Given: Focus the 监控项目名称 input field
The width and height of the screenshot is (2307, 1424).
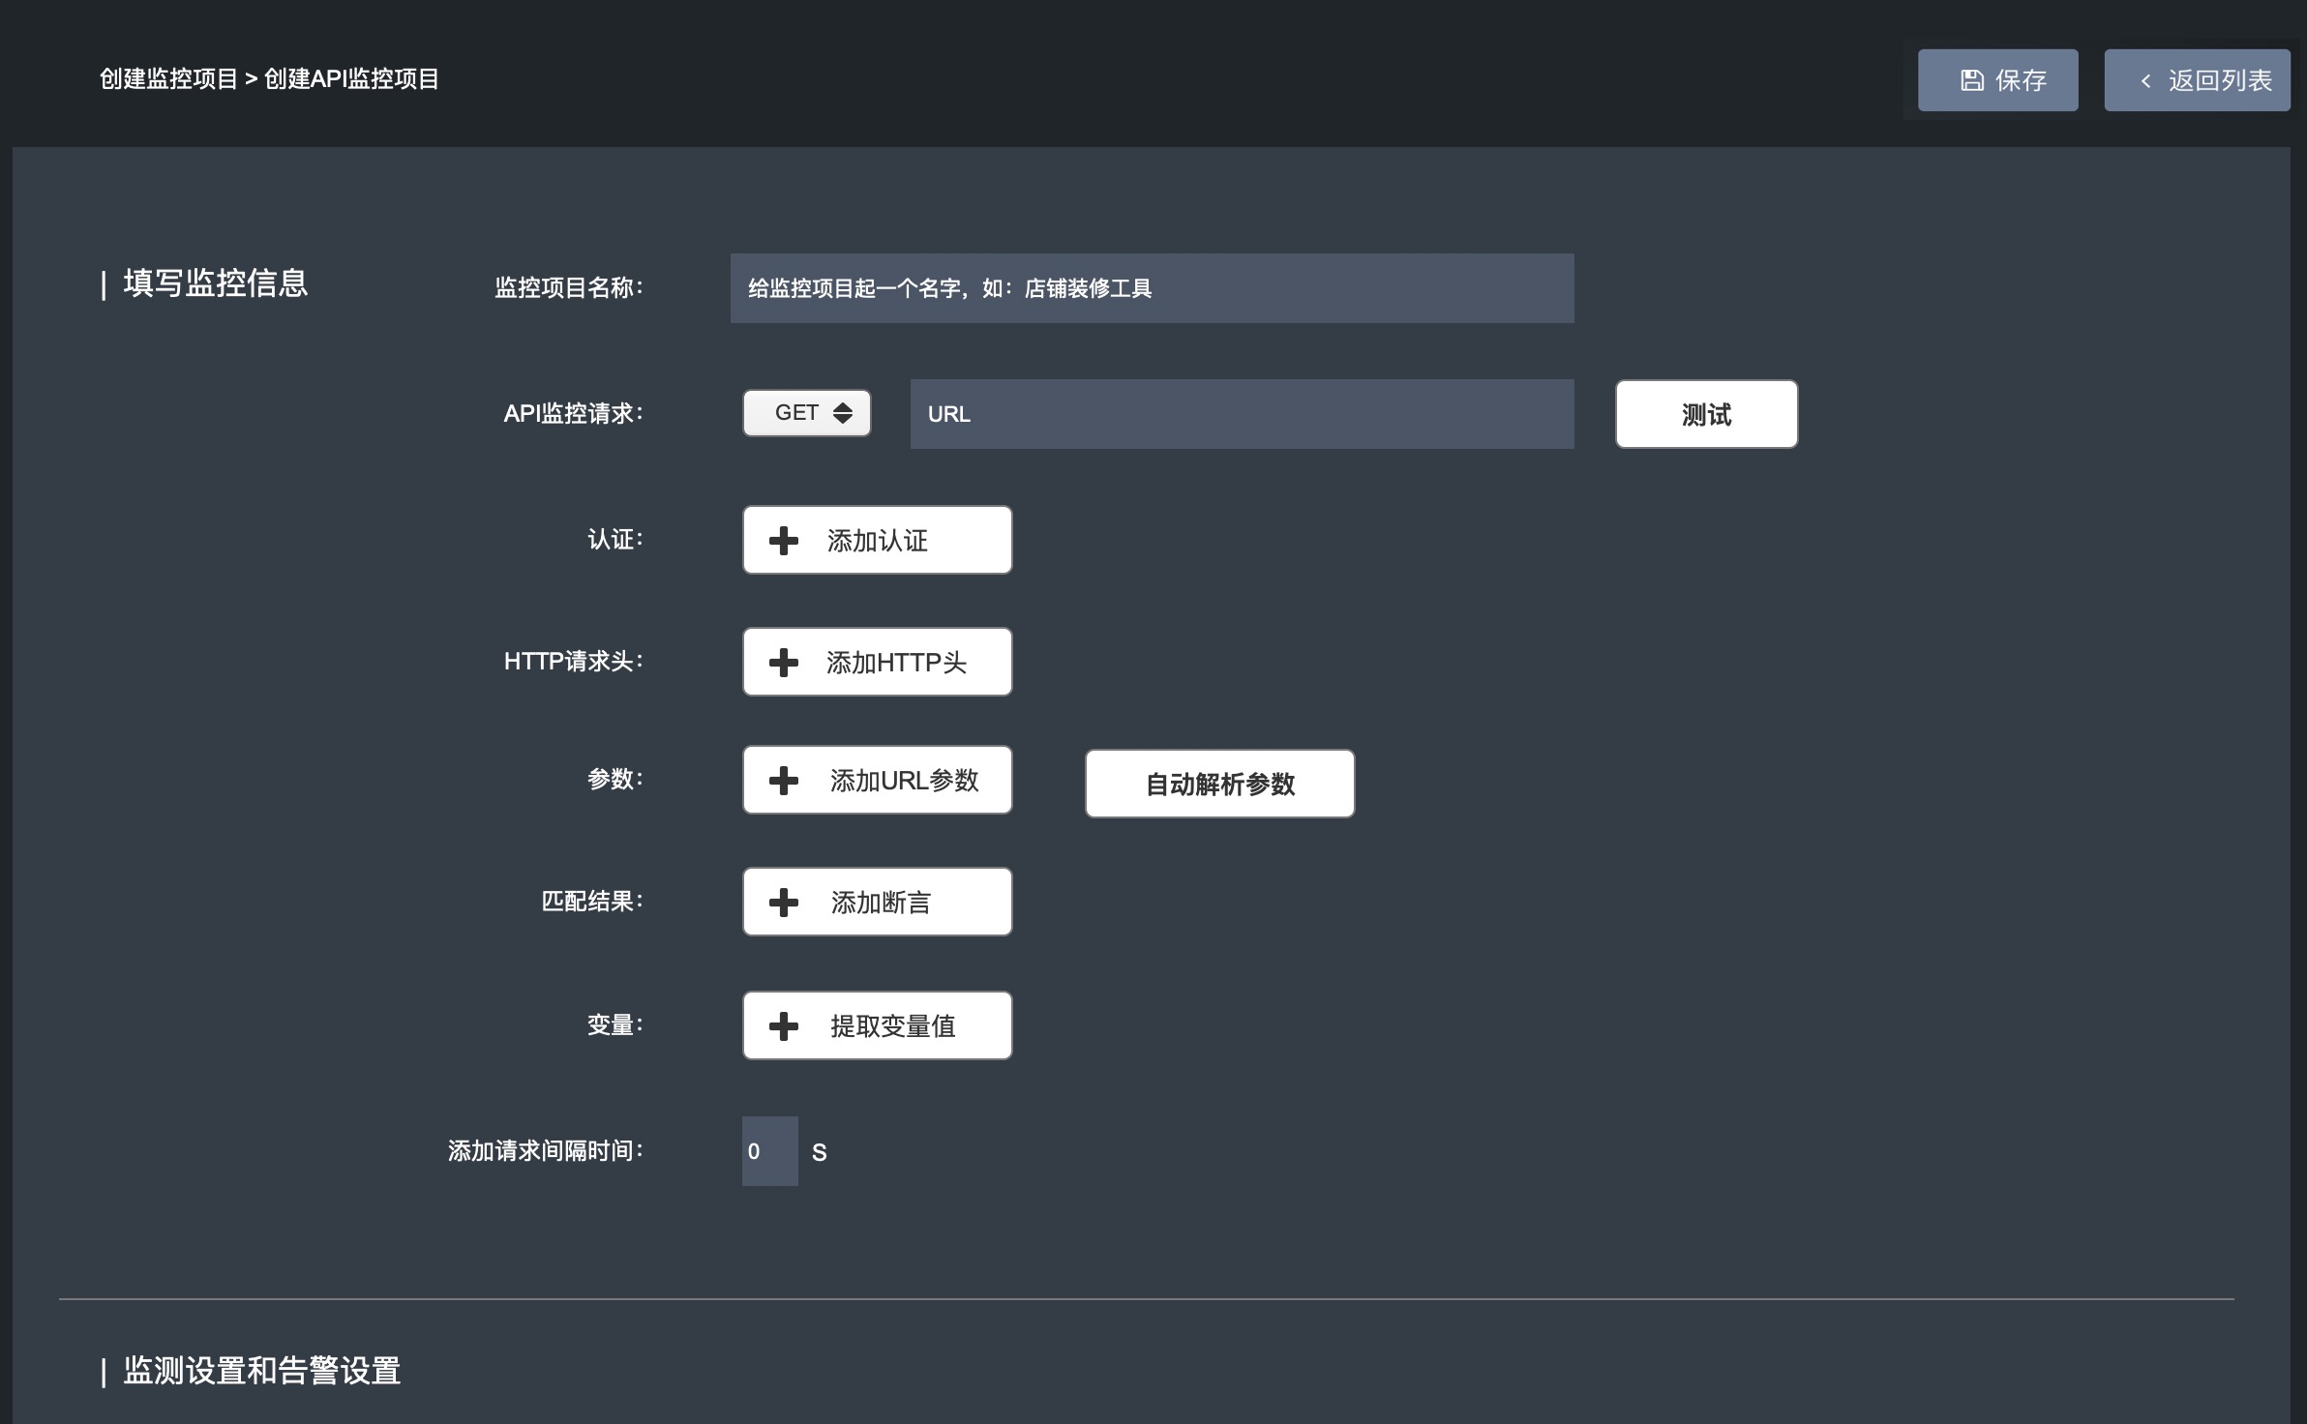Looking at the screenshot, I should 1152,288.
